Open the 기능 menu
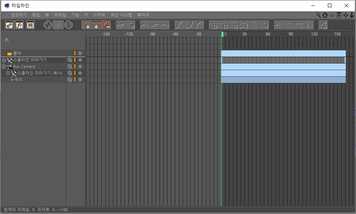This screenshot has height=214, width=356. click(75, 15)
